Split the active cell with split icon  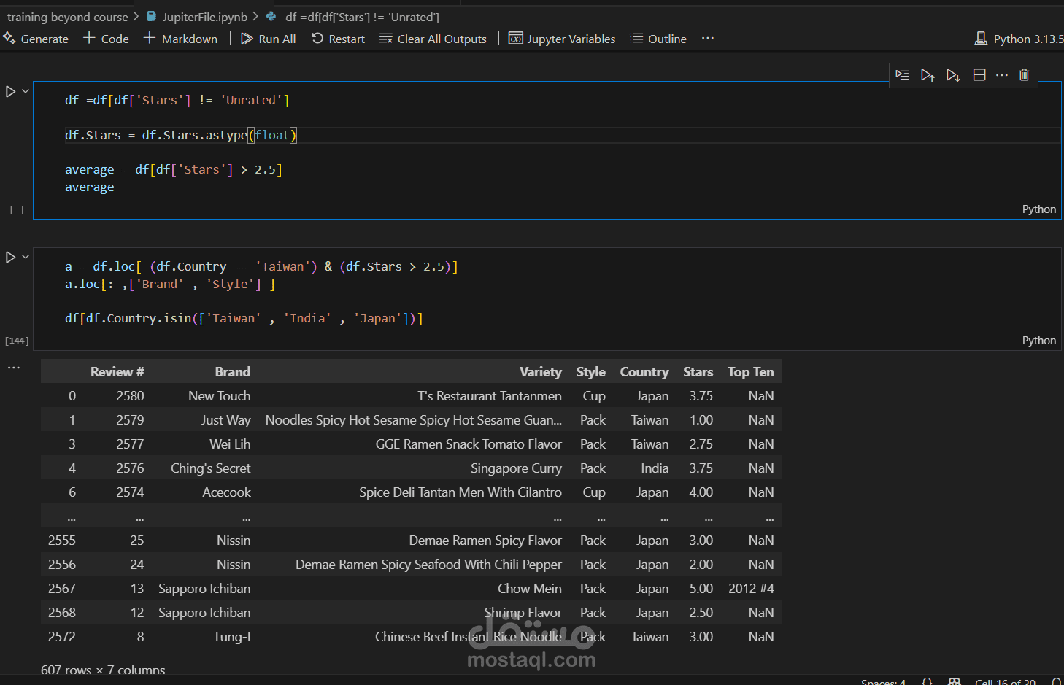pyautogui.click(x=979, y=74)
